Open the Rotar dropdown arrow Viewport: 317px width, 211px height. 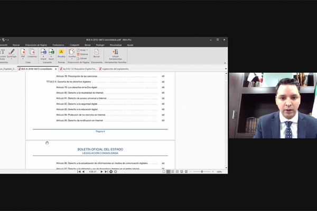pyautogui.click(x=87, y=50)
